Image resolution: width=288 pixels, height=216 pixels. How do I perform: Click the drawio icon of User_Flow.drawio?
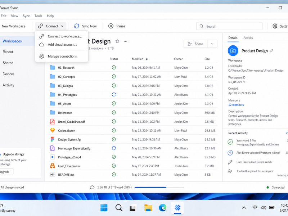tap(53, 166)
